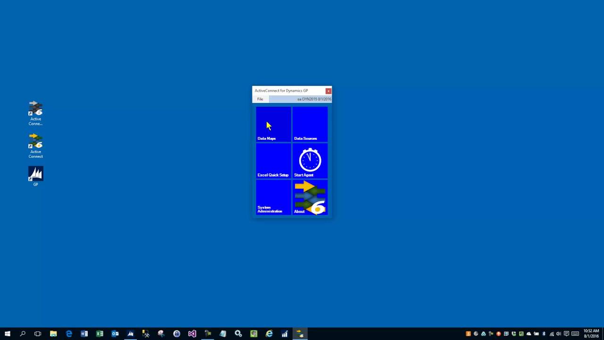Open the About tile with arrows logo
The image size is (604, 340).
tap(310, 197)
